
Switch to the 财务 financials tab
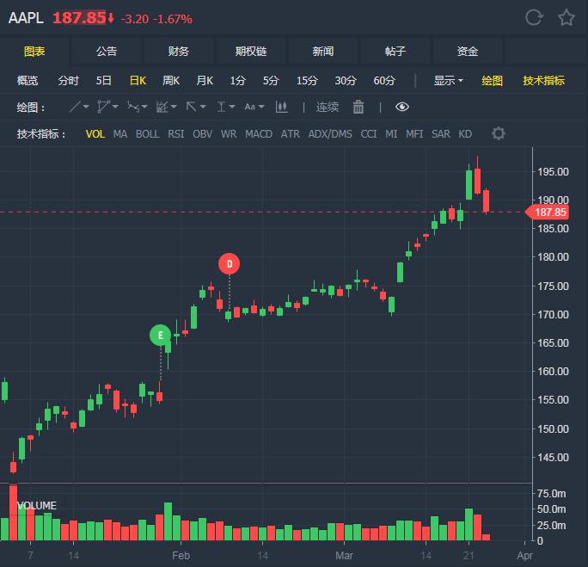click(x=179, y=52)
